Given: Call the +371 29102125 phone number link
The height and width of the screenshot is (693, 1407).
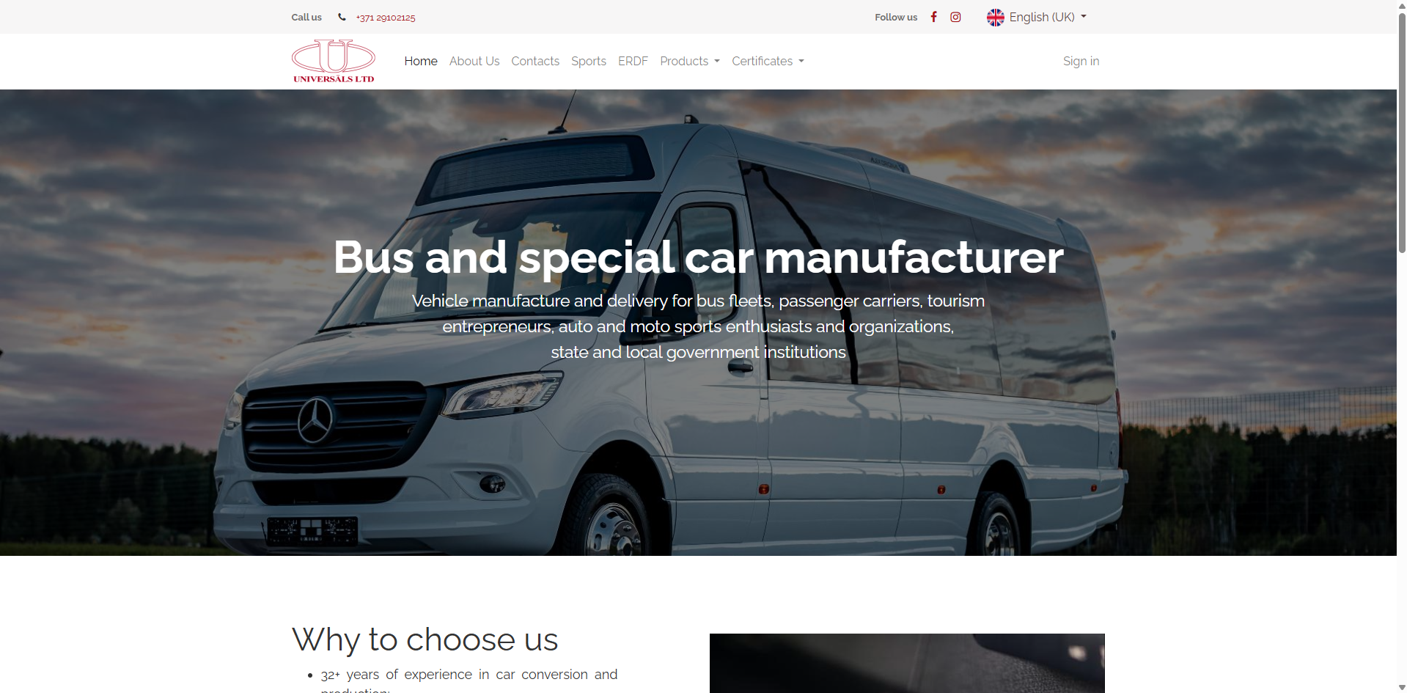Looking at the screenshot, I should (386, 18).
